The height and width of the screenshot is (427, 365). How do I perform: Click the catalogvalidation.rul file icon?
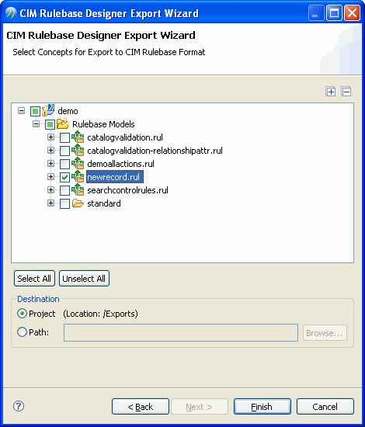pos(78,137)
